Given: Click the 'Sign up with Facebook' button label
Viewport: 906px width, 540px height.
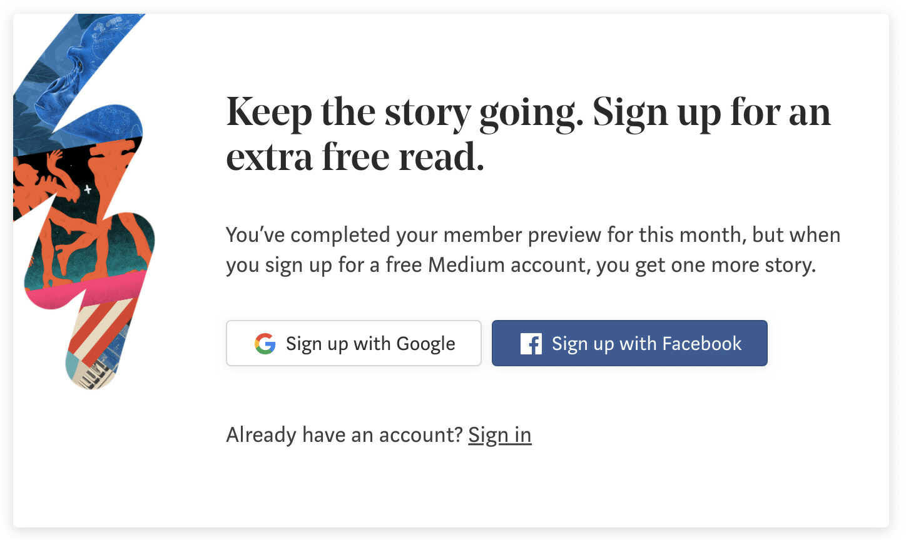Looking at the screenshot, I should tap(646, 344).
